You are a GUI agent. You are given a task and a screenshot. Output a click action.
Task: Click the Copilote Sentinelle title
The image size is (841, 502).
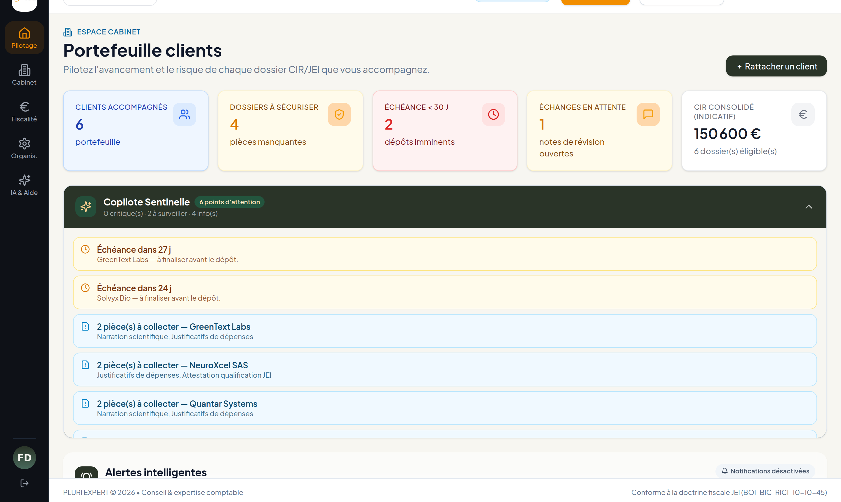[x=147, y=202]
